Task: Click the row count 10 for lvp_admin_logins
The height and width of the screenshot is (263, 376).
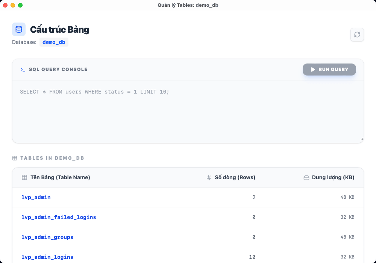Action: point(252,257)
